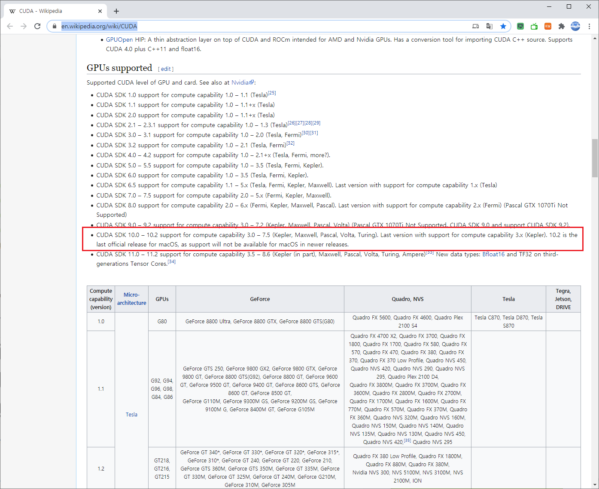Open citation 30 on SDK 3.0 line

coord(306,133)
